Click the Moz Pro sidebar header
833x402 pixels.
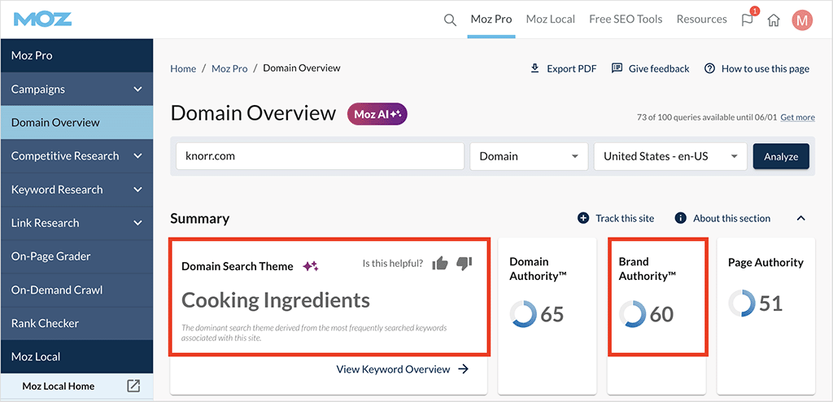point(76,55)
